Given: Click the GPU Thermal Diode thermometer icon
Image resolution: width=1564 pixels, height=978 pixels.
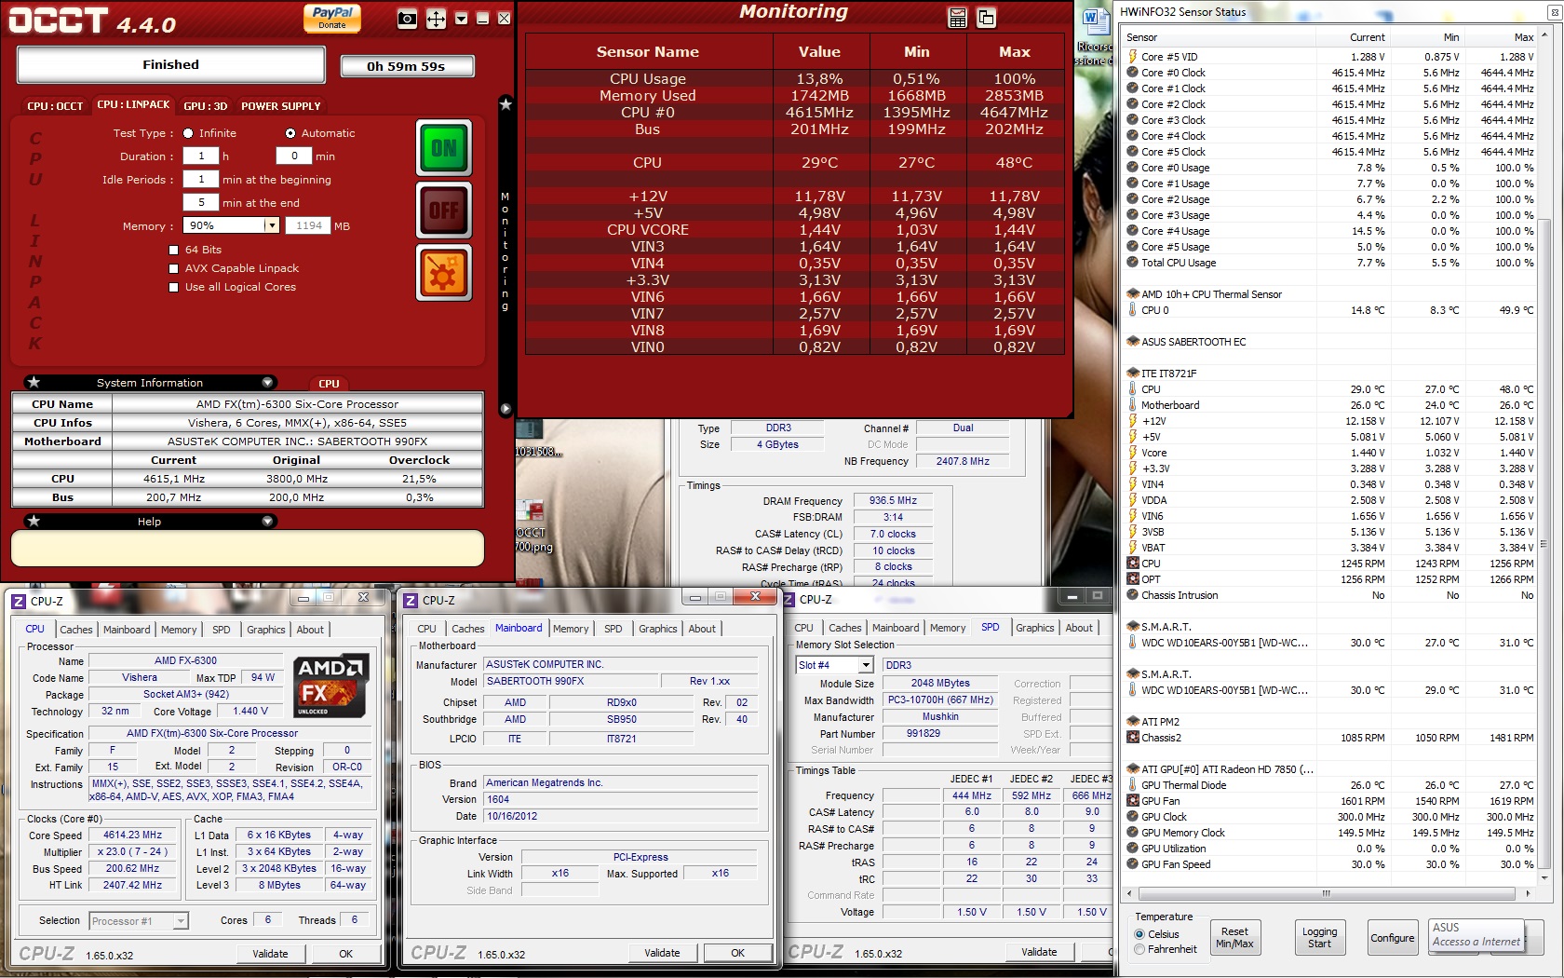Looking at the screenshot, I should 1133,785.
